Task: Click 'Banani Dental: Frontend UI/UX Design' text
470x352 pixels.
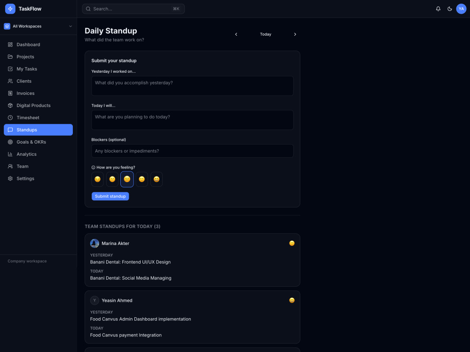Action: point(130,262)
